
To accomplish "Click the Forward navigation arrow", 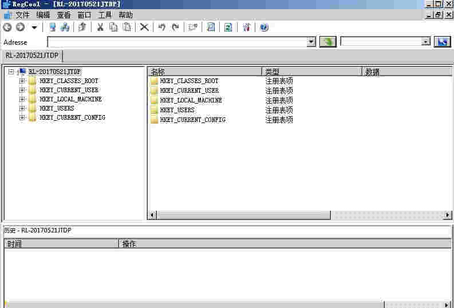I will point(20,27).
